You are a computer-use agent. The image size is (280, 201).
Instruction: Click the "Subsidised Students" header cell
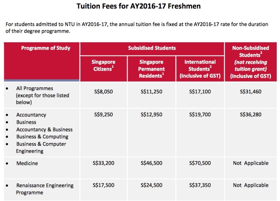(x=152, y=48)
